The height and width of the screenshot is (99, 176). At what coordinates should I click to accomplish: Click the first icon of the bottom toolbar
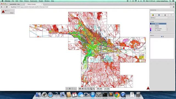point(67,89)
